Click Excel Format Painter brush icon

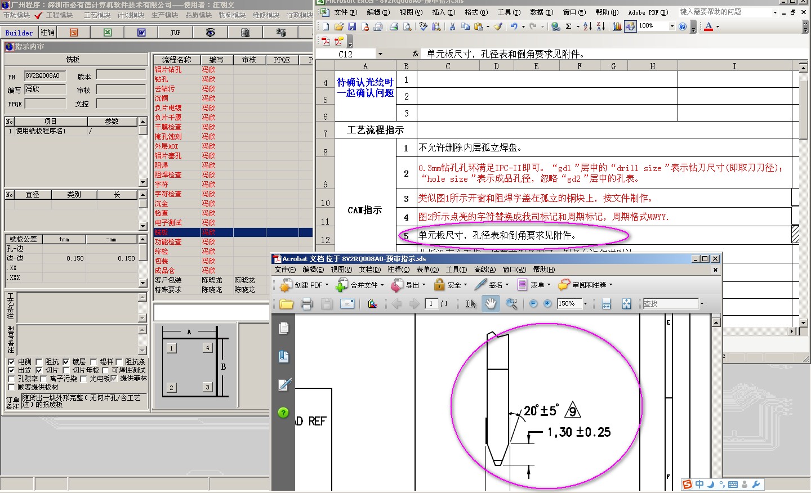(498, 26)
